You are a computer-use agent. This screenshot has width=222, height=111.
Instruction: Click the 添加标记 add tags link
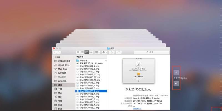pyautogui.click(x=137, y=109)
